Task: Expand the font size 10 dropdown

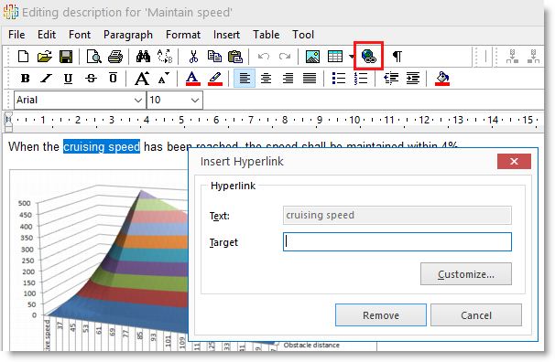Action: click(175, 101)
